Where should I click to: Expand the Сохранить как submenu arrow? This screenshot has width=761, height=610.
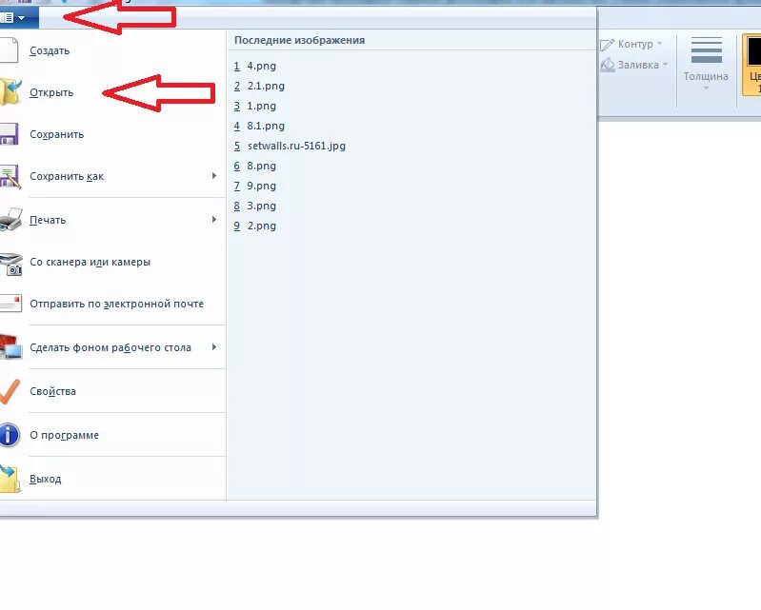pos(214,176)
